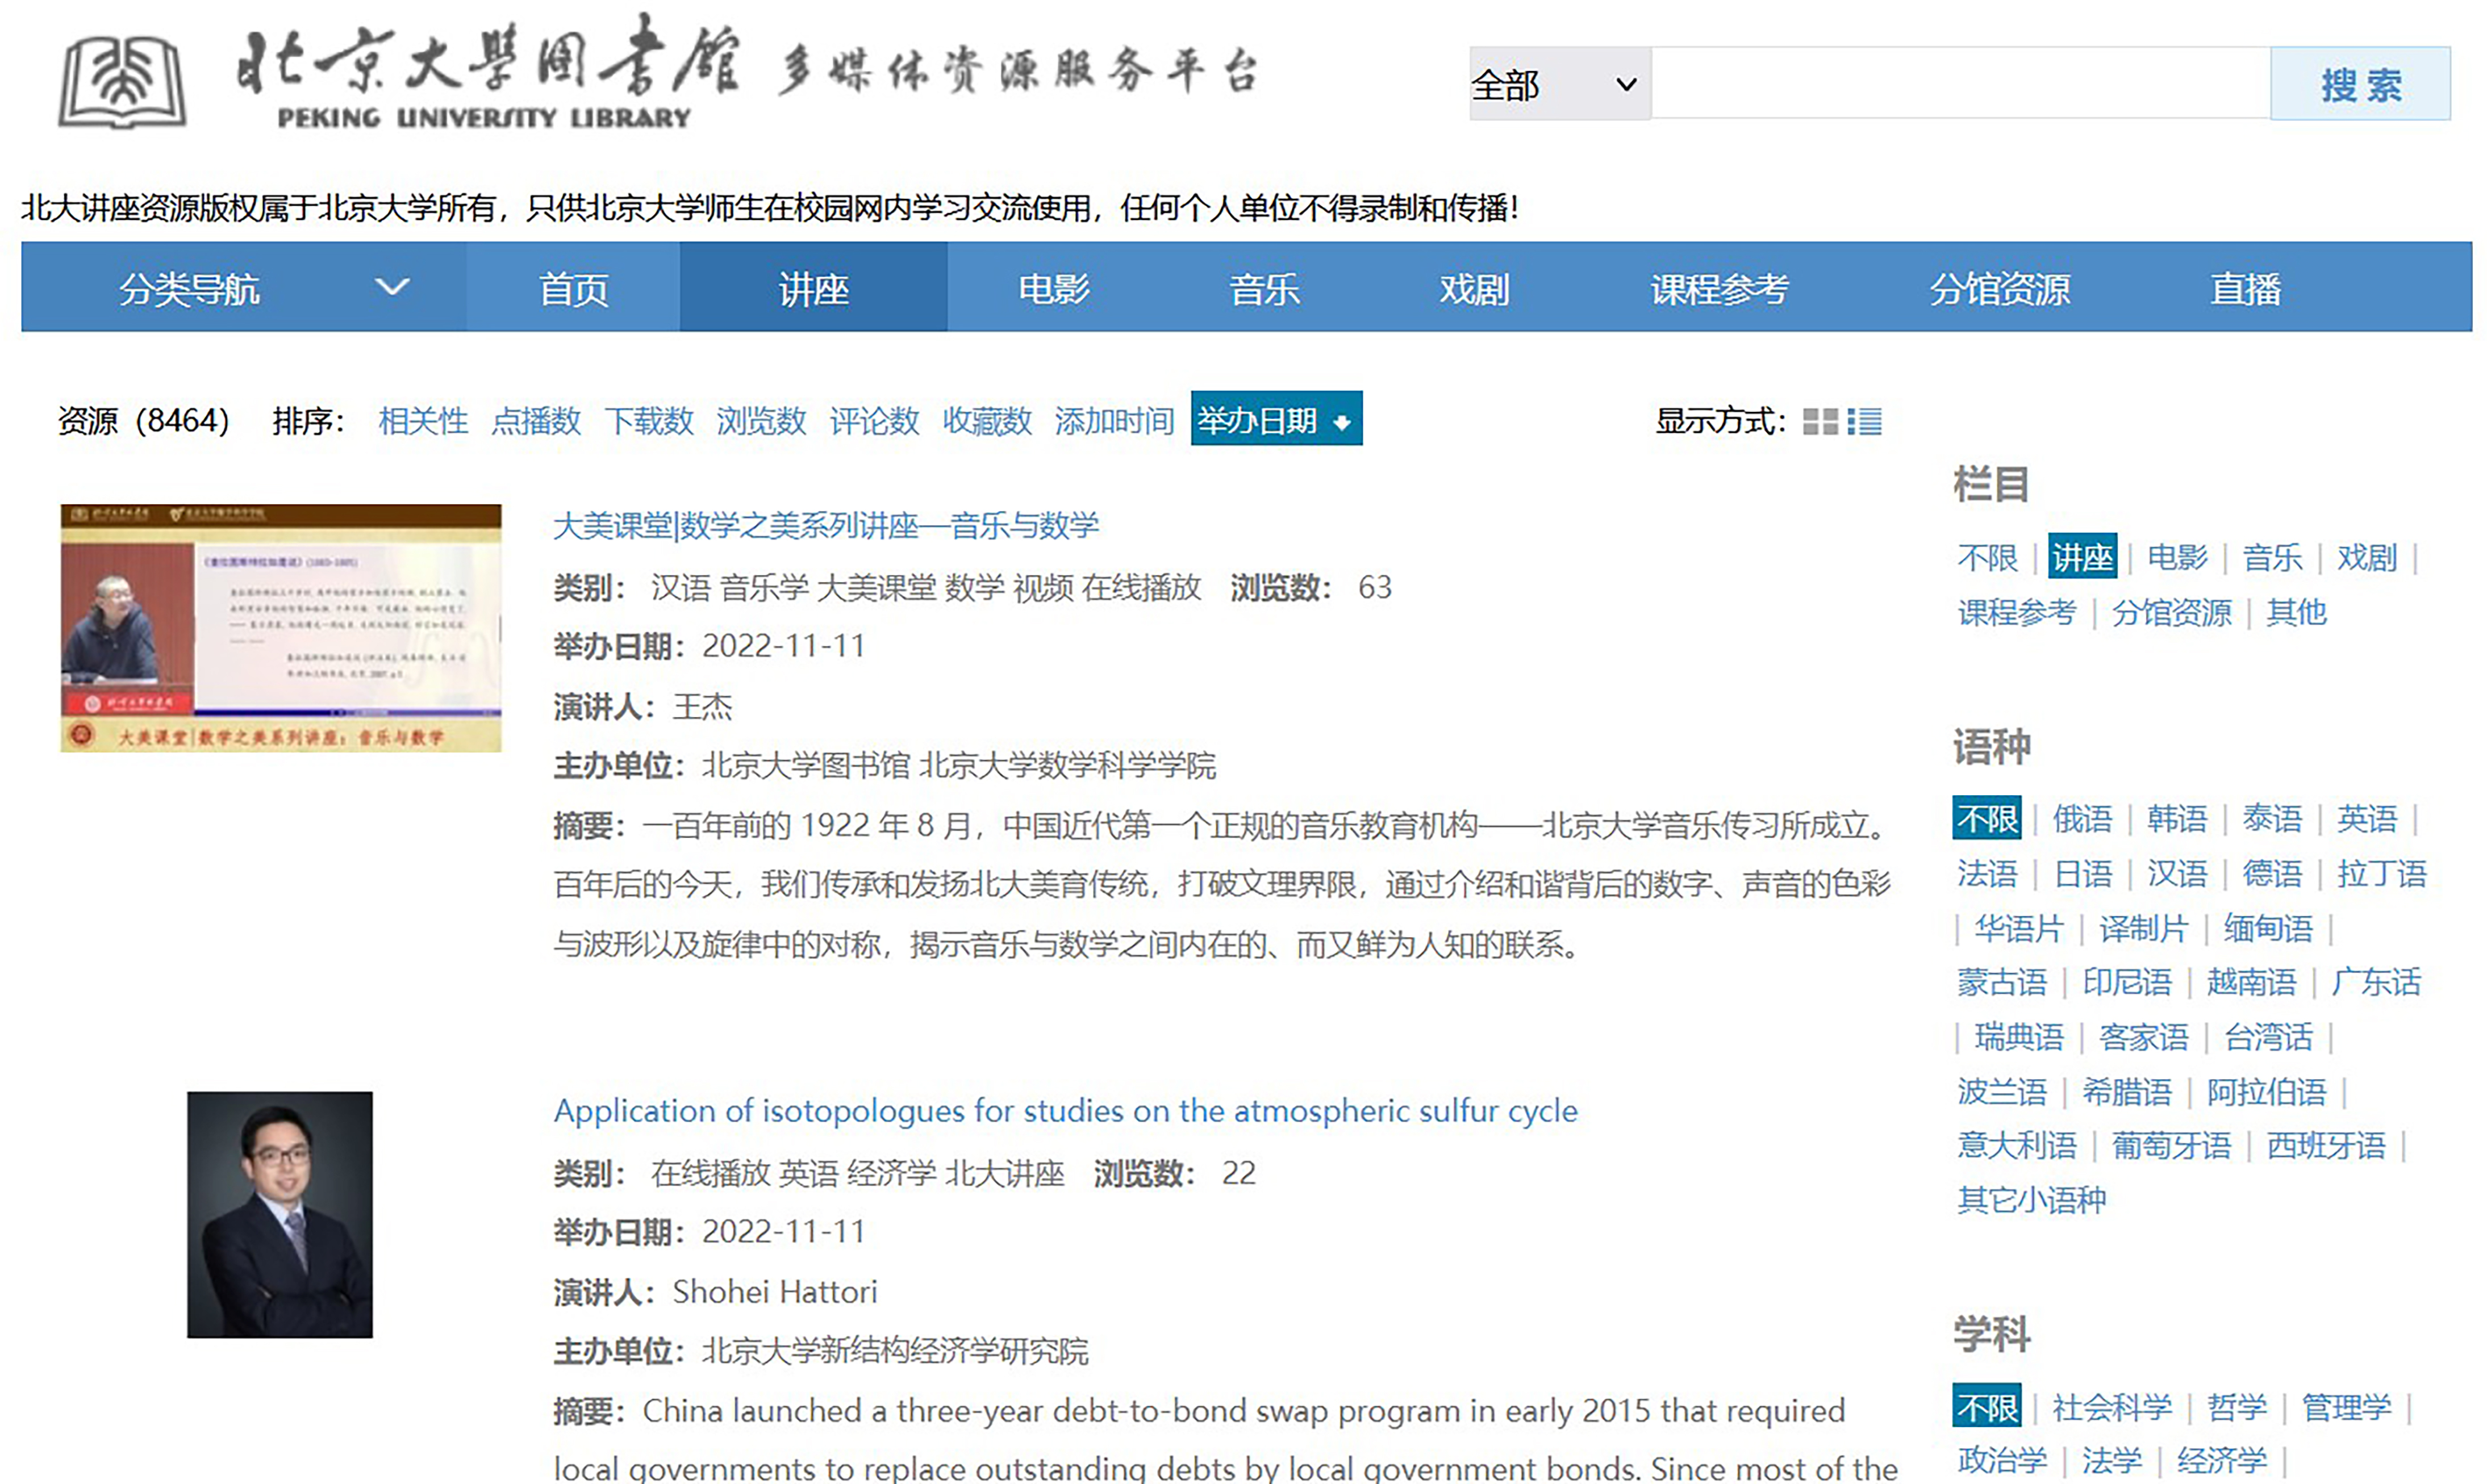
Task: Filter 栏目 by 课程参考
Action: pos(2017,612)
